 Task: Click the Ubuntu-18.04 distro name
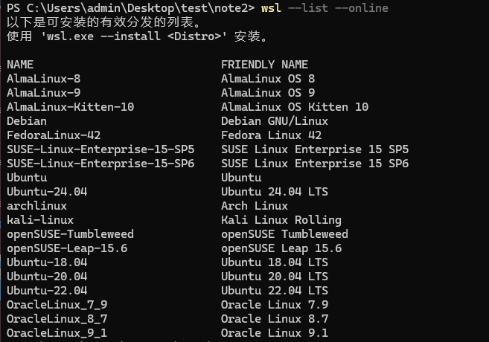pyautogui.click(x=47, y=262)
